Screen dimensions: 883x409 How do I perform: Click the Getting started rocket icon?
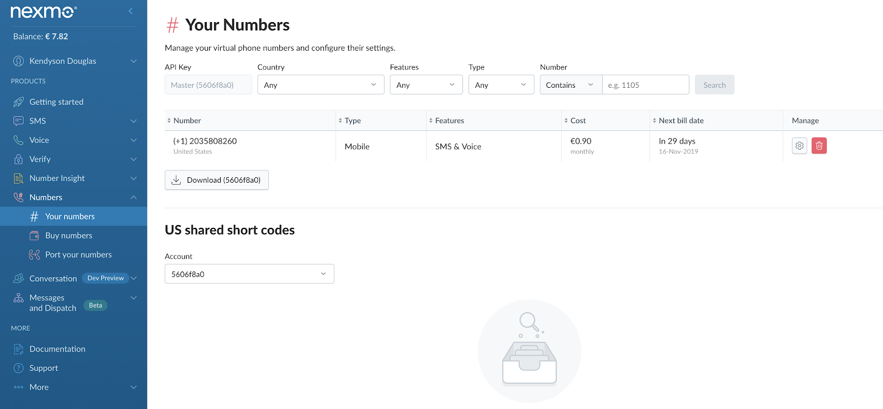[x=18, y=102]
